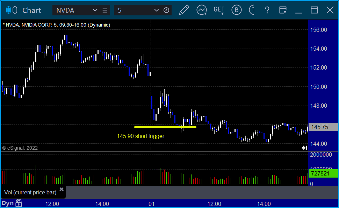
Task: Click the 'Vol (current price bar)' label
Action: pyautogui.click(x=30, y=192)
